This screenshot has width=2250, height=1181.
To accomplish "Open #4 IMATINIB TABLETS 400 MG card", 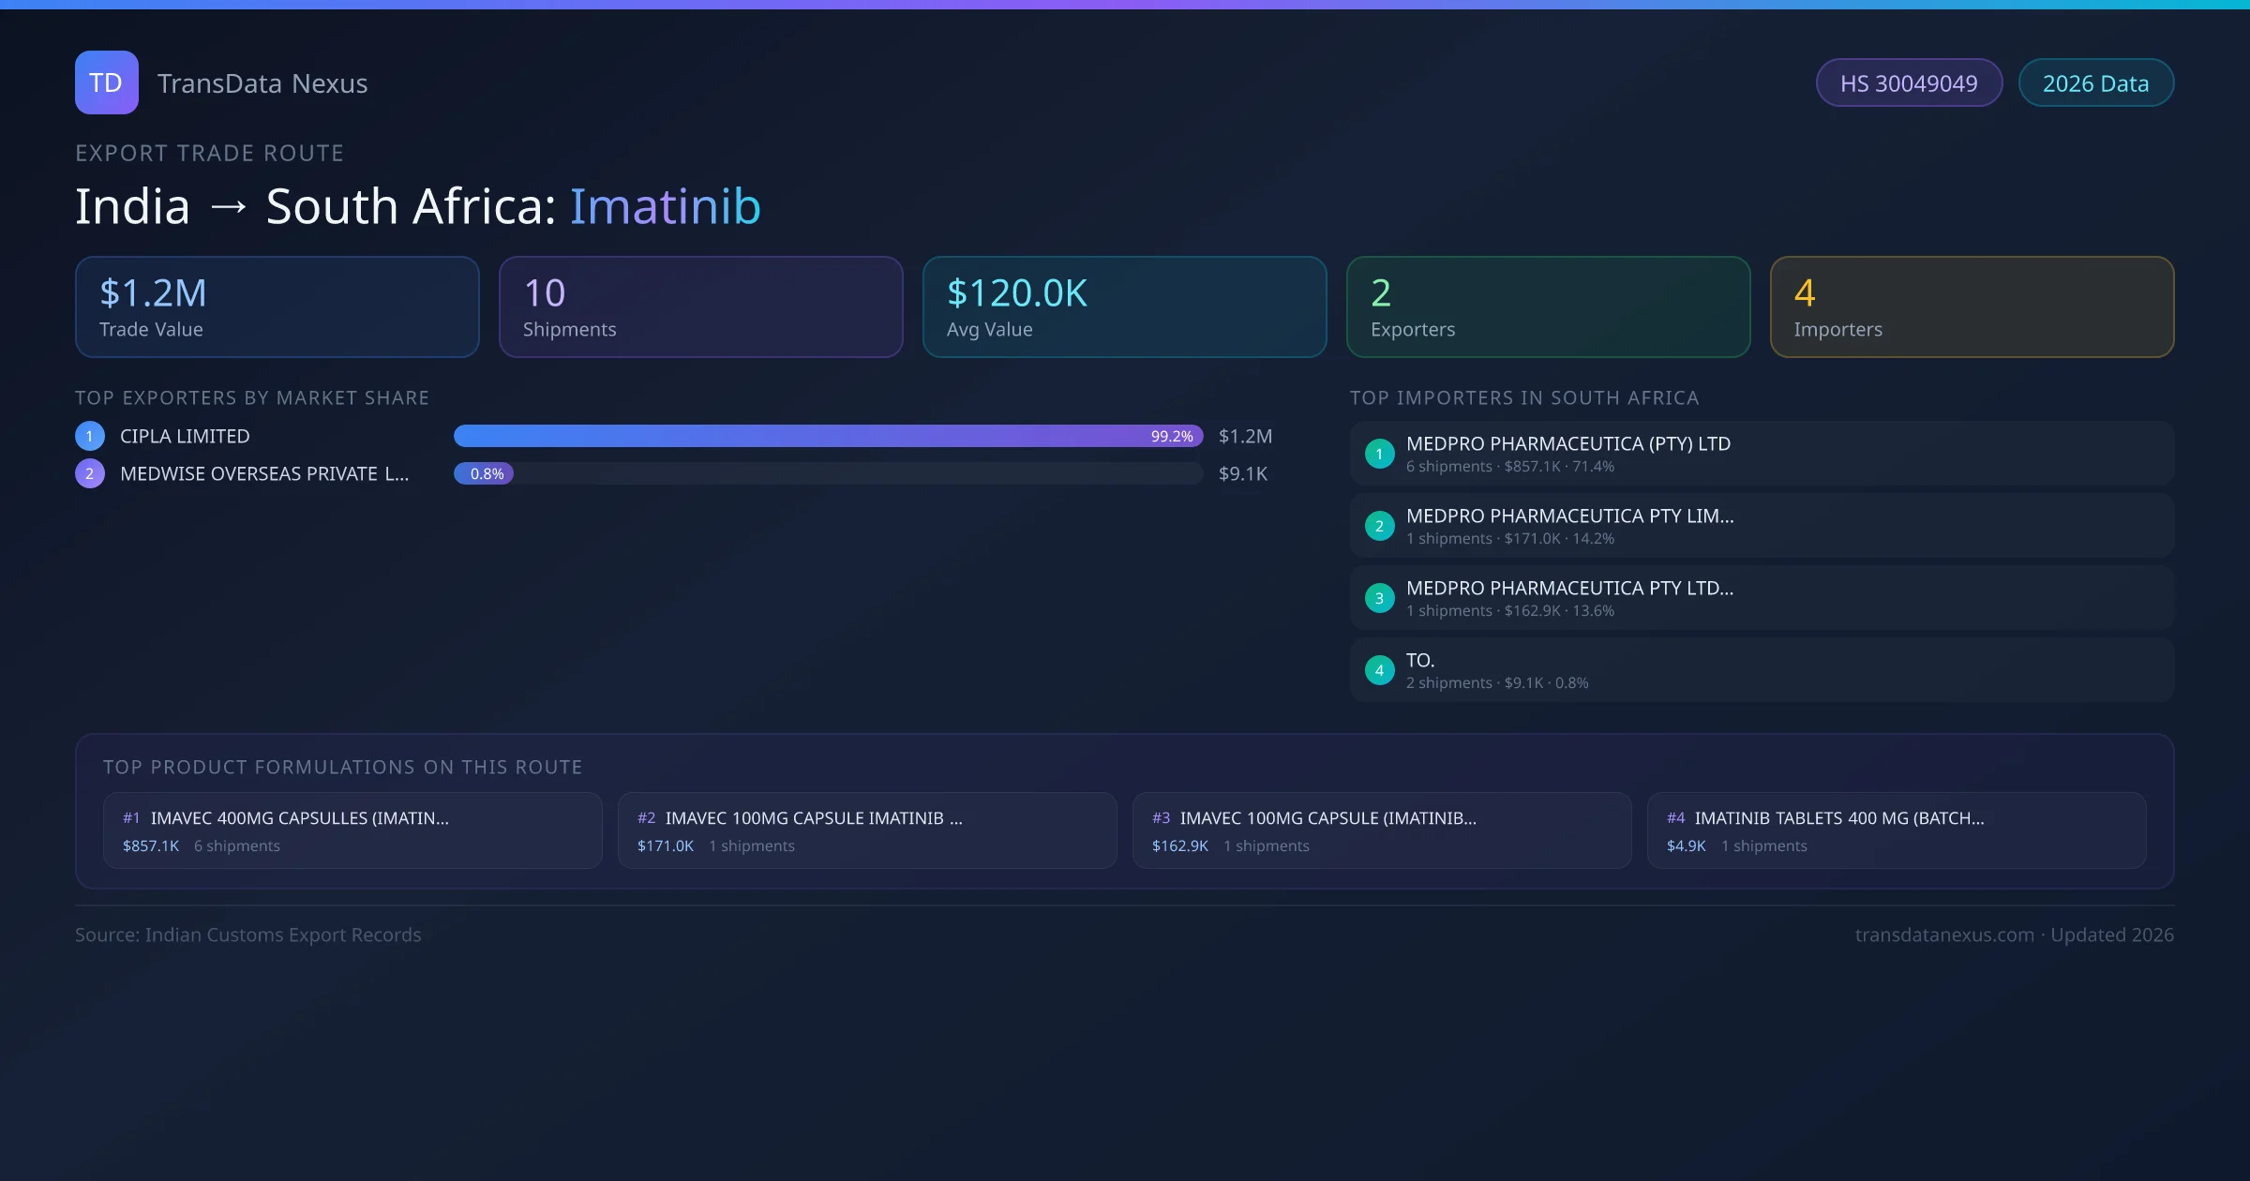I will pos(1896,830).
